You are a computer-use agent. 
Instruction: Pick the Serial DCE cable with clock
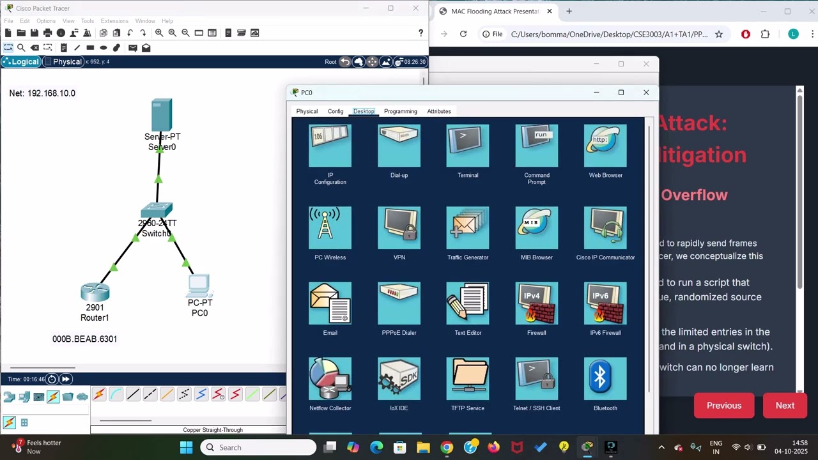[218, 395]
